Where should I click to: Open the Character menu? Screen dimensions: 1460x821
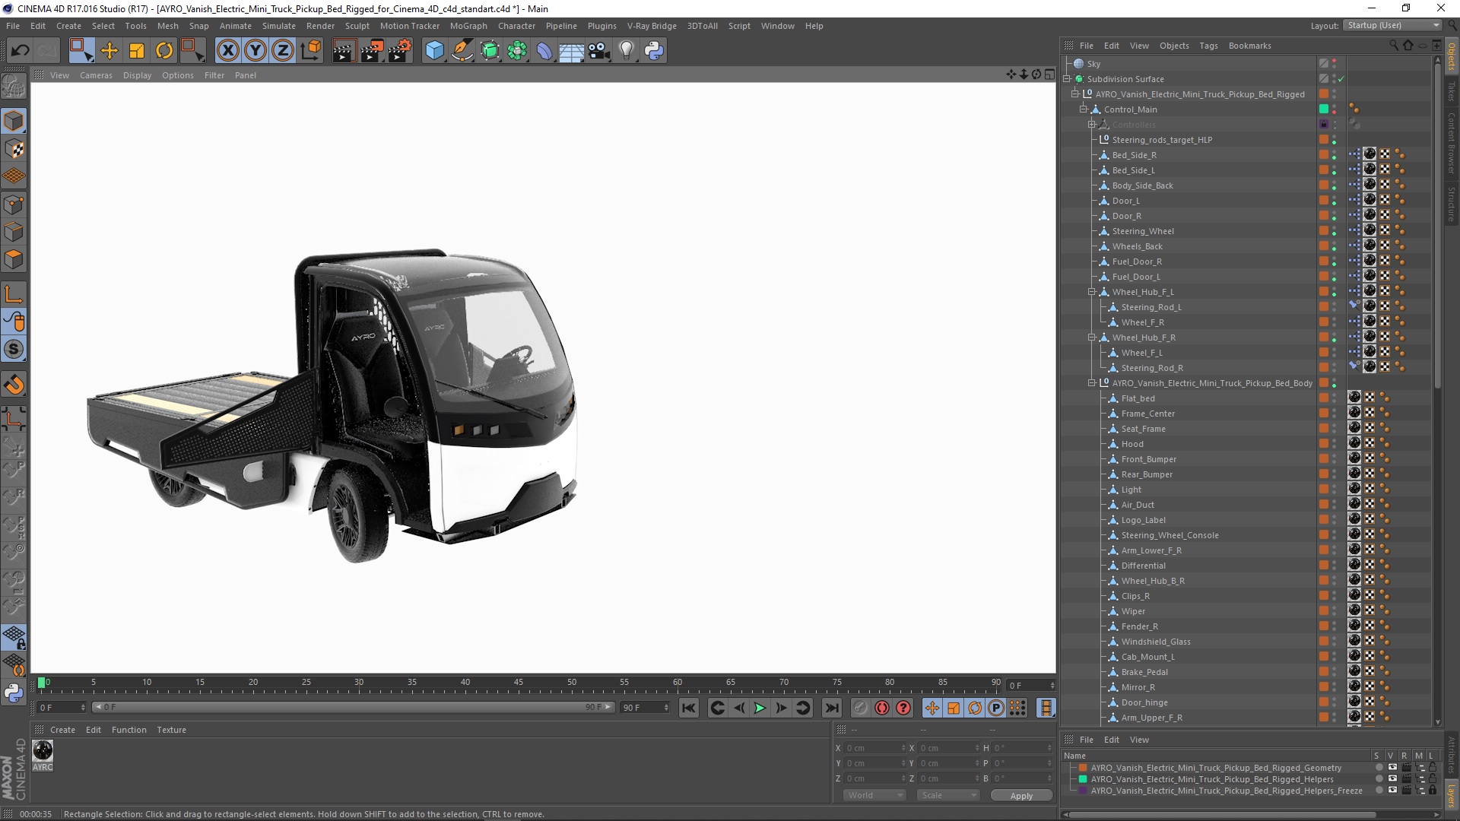pyautogui.click(x=516, y=26)
